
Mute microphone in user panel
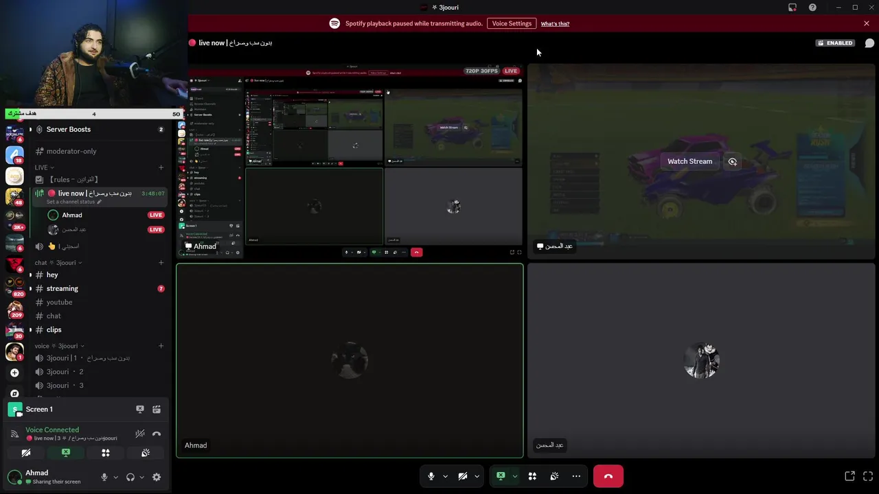click(x=104, y=478)
